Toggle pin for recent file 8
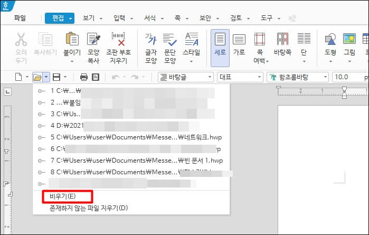 coord(42,172)
